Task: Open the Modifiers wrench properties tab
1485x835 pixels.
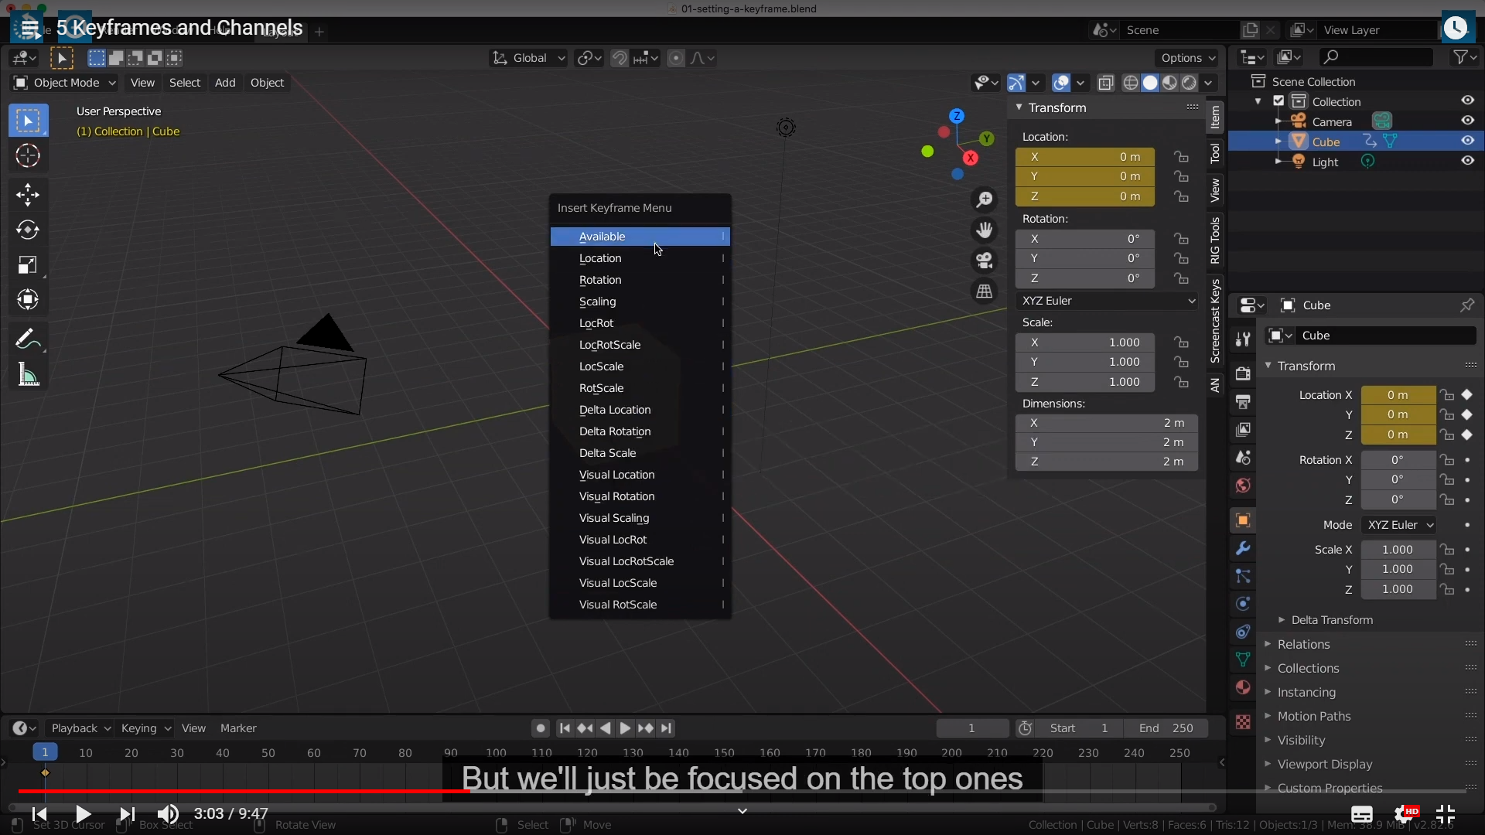Action: [1243, 548]
